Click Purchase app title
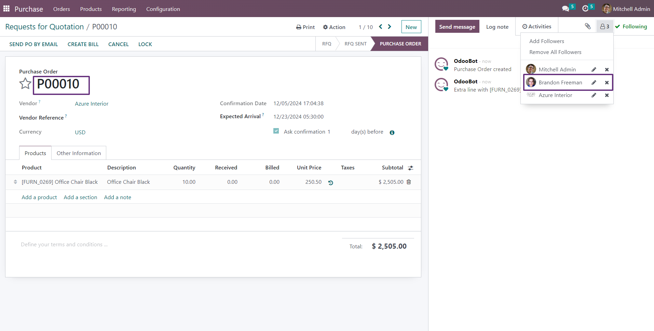The width and height of the screenshot is (654, 331). tap(29, 9)
